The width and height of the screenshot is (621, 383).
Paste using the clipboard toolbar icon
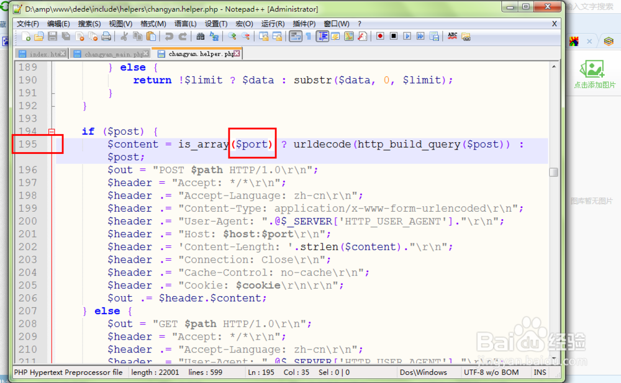(x=151, y=37)
